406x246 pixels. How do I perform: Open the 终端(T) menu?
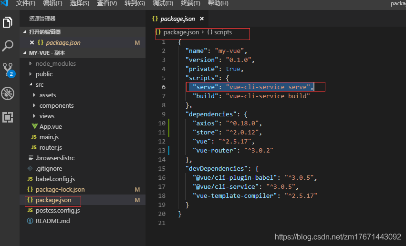(191, 3)
